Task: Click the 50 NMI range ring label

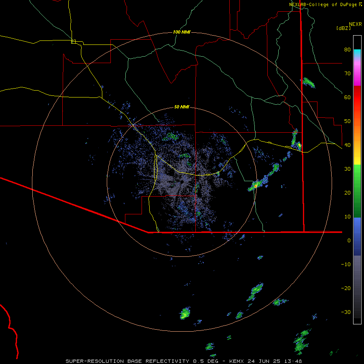Action: [x=182, y=107]
